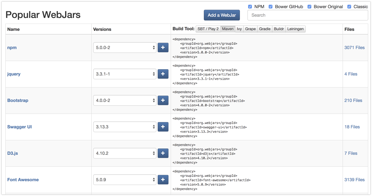Focus the Search input field
The width and height of the screenshot is (372, 196).
pos(308,15)
